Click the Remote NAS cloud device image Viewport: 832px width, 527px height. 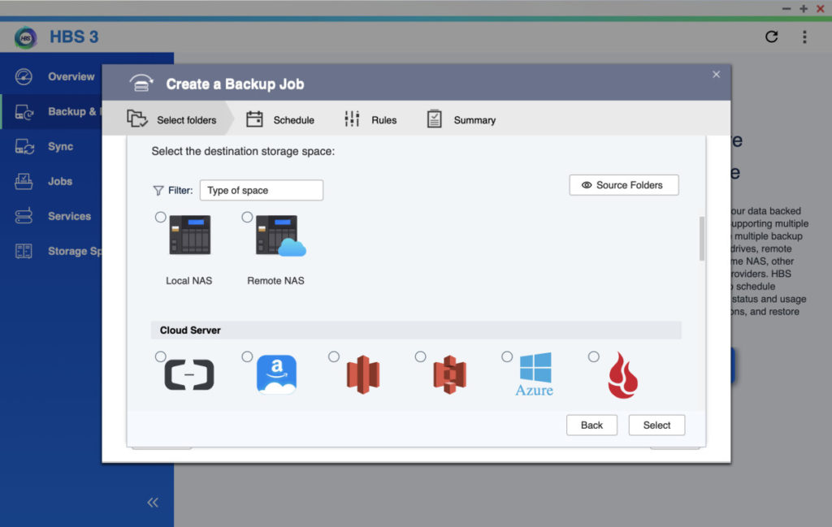(281, 236)
